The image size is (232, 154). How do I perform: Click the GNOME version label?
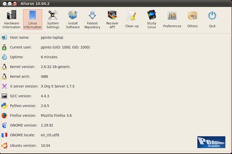tap(24, 125)
